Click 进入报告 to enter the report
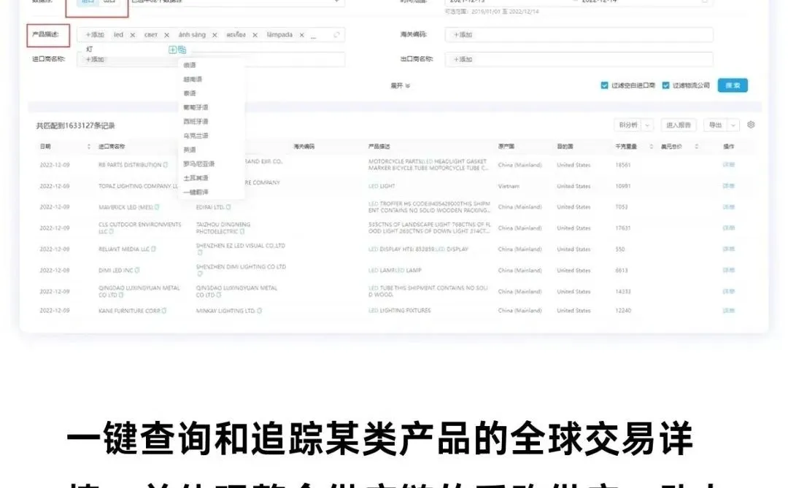The width and height of the screenshot is (788, 488). click(679, 125)
